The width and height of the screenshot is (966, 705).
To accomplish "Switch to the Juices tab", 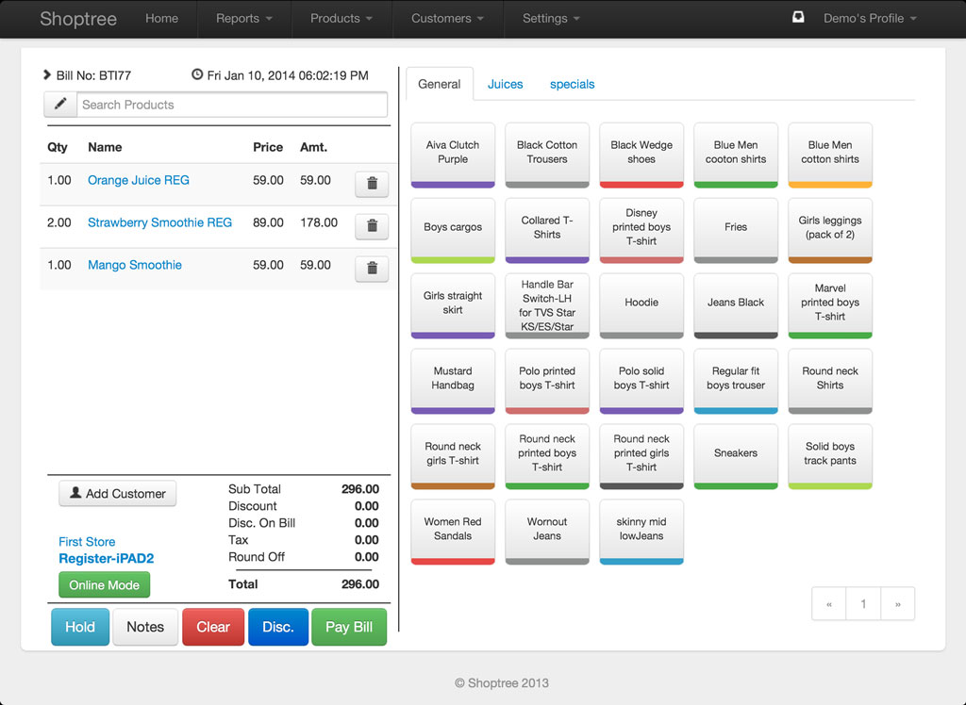I will point(506,84).
